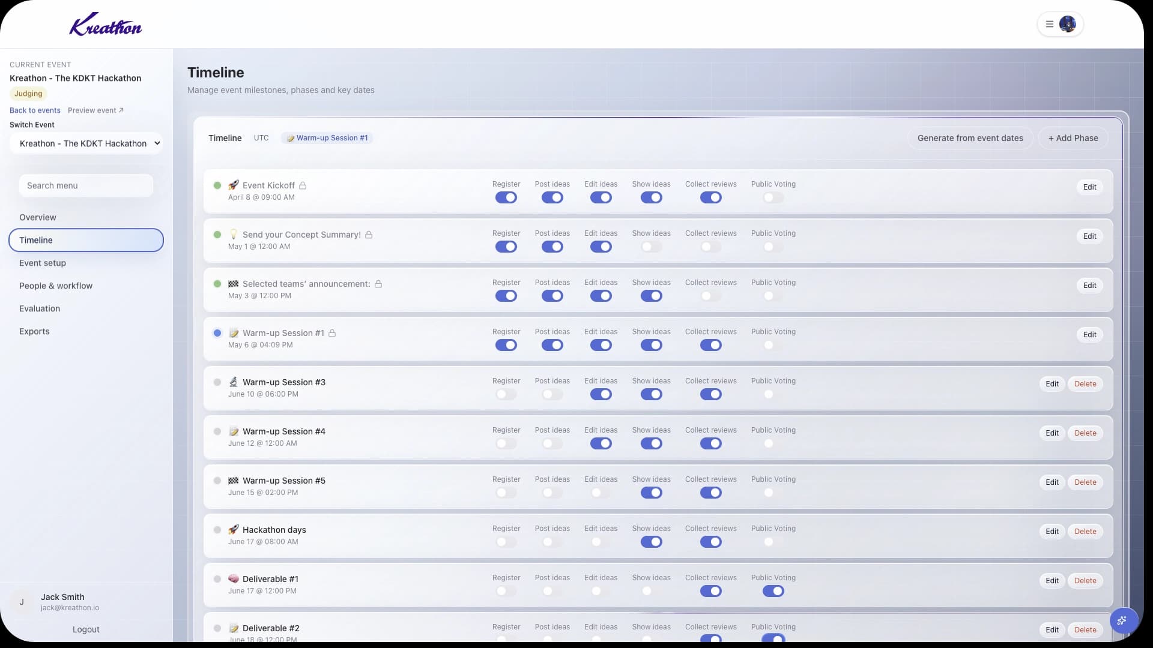Edit the Send your Concept Summary phase
The width and height of the screenshot is (1153, 648).
point(1089,236)
